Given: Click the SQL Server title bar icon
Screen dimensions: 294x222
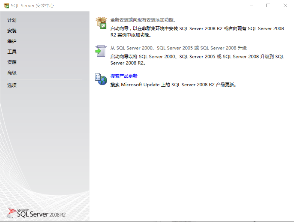Looking at the screenshot, I should [x=6, y=6].
